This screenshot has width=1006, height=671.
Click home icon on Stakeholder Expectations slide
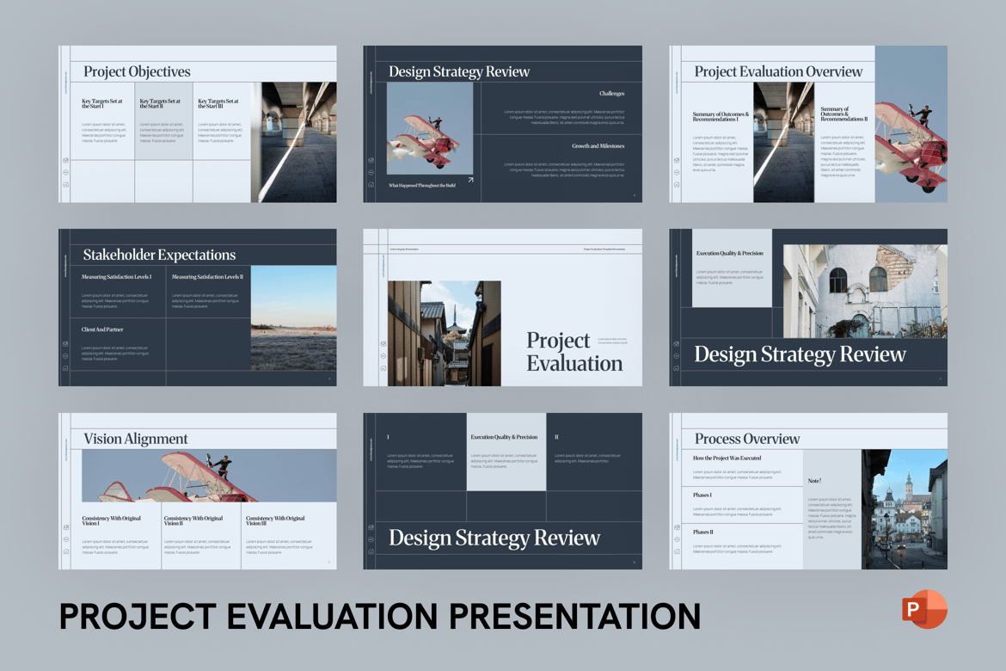pyautogui.click(x=65, y=368)
